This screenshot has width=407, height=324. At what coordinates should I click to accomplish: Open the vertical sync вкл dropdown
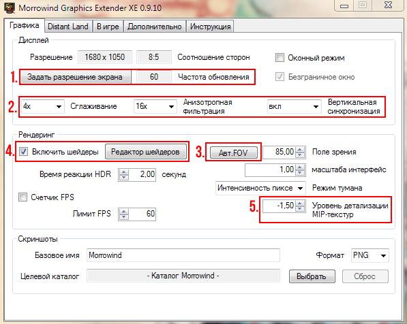[294, 107]
